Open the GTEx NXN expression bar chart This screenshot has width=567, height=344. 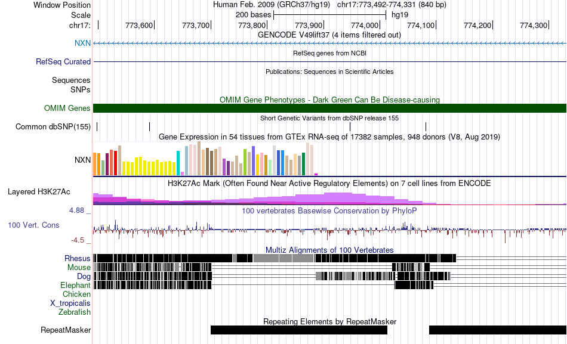(x=205, y=159)
